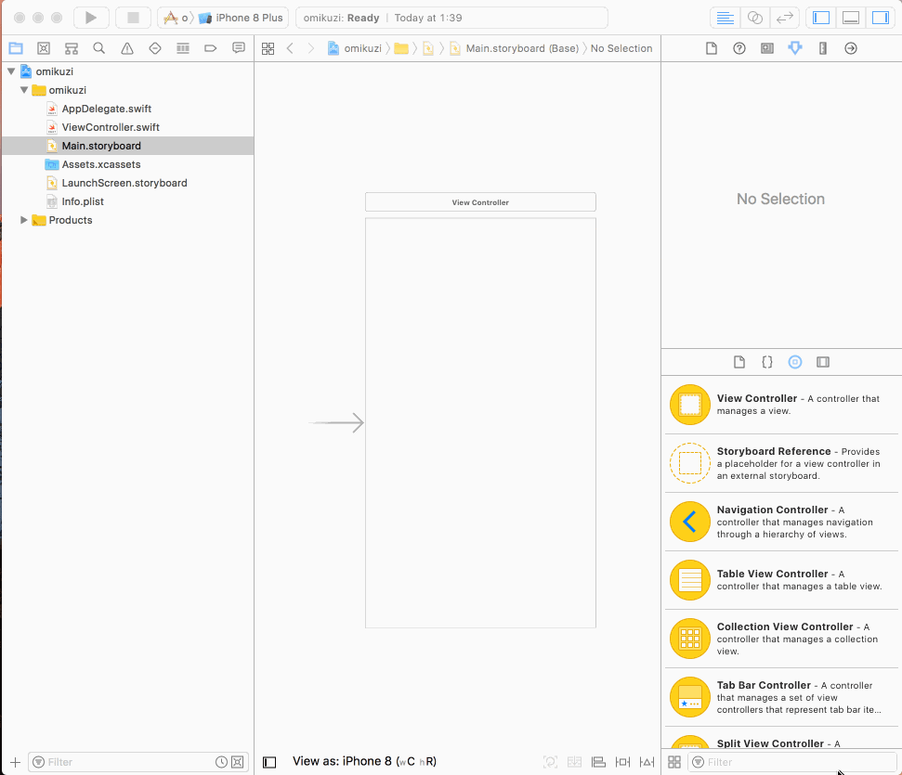Open the Report navigator
This screenshot has height=775, width=902.
coord(238,48)
